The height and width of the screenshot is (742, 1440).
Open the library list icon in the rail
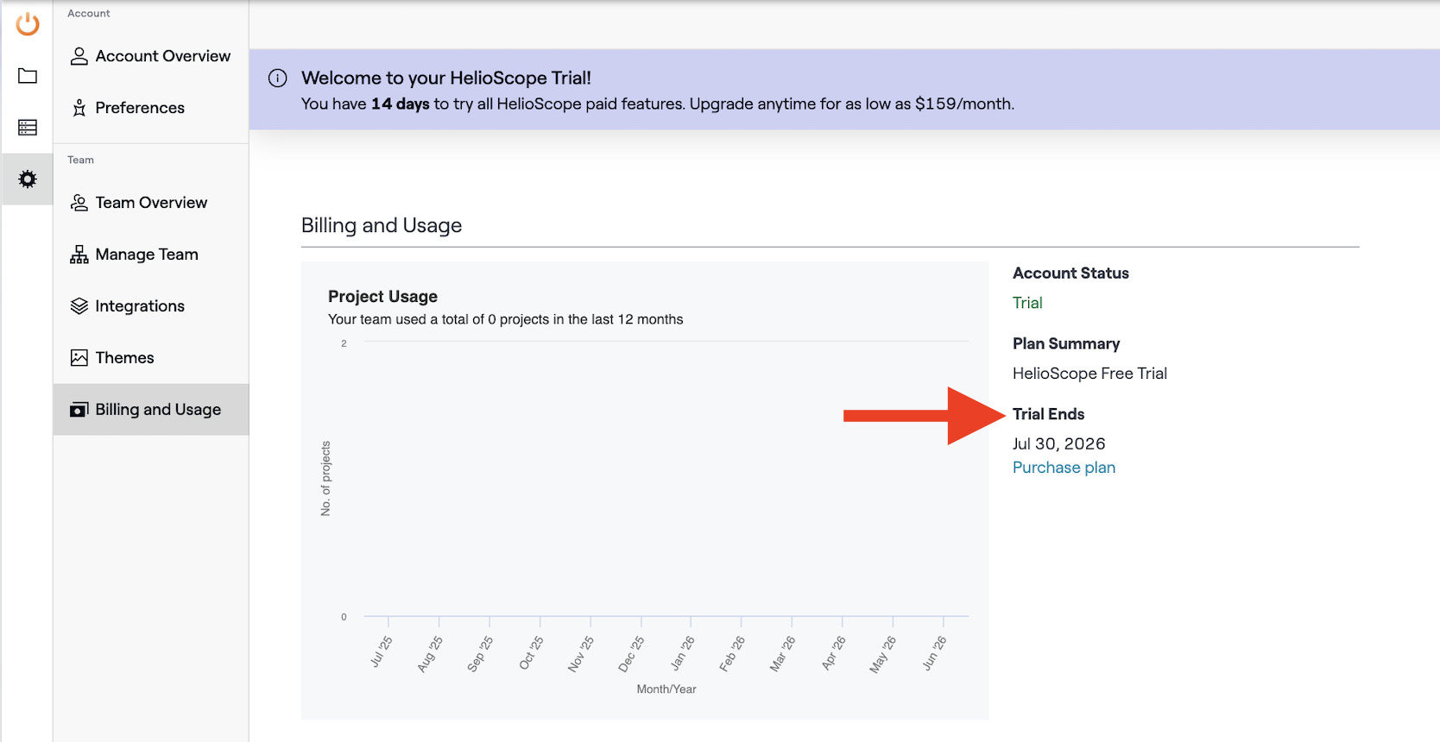pyautogui.click(x=28, y=128)
